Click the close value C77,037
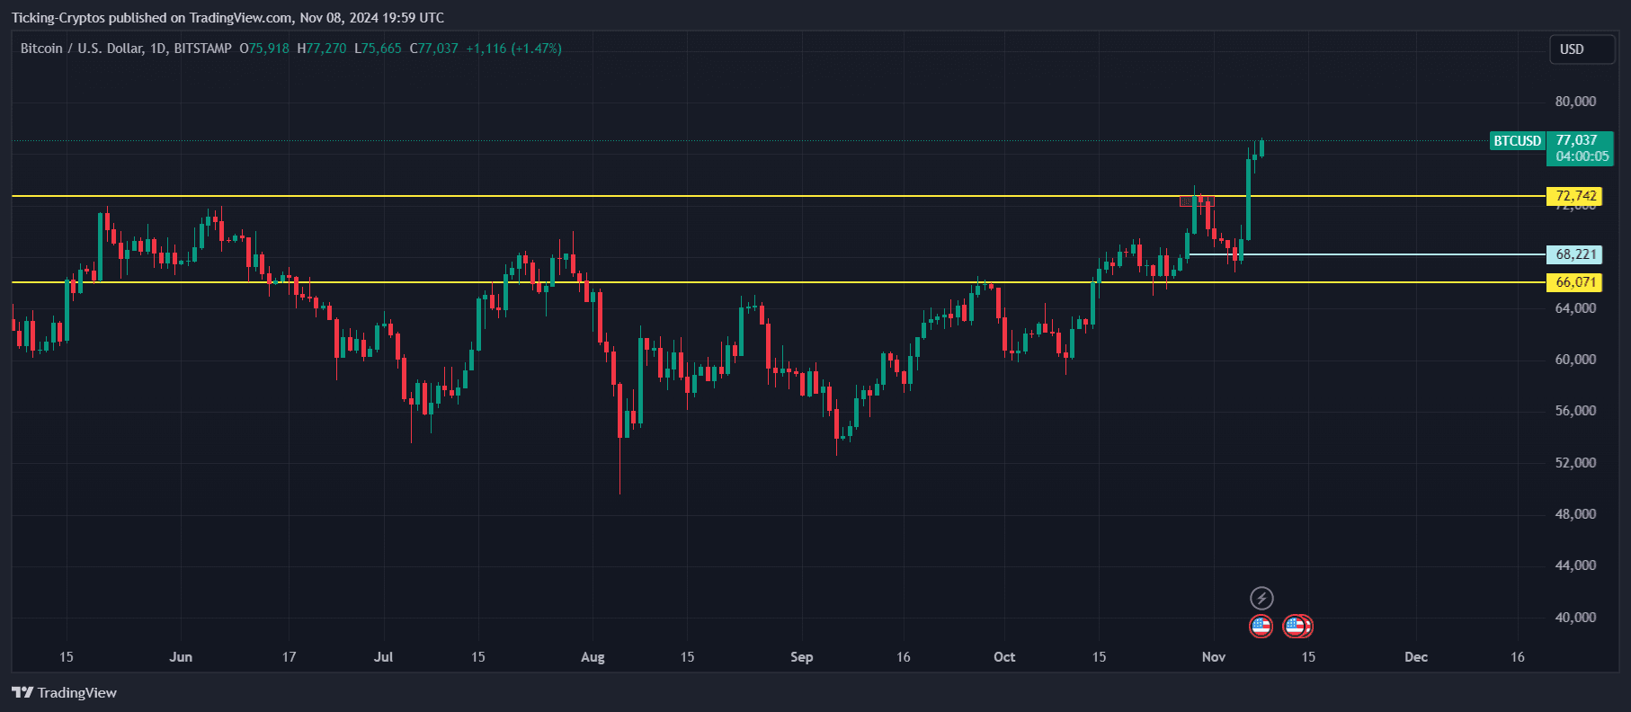Image resolution: width=1631 pixels, height=712 pixels. [x=433, y=49]
